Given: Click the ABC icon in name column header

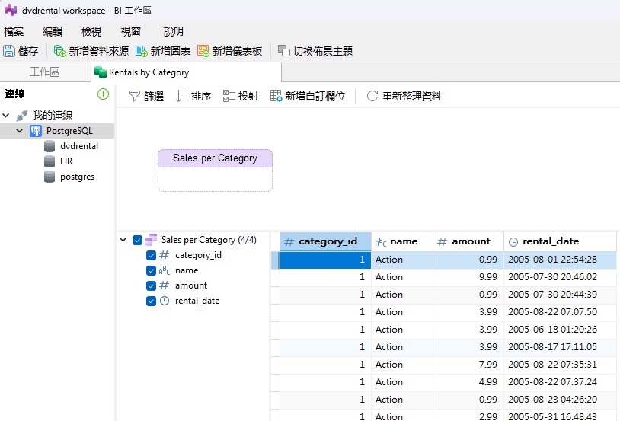Looking at the screenshot, I should tap(380, 241).
